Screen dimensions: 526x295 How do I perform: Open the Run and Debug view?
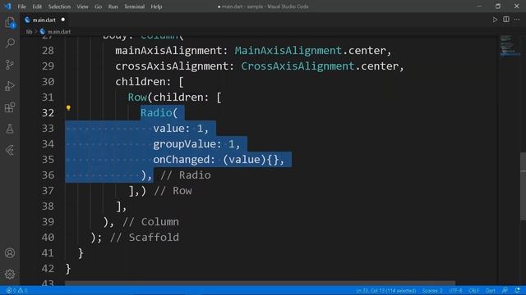pos(10,86)
